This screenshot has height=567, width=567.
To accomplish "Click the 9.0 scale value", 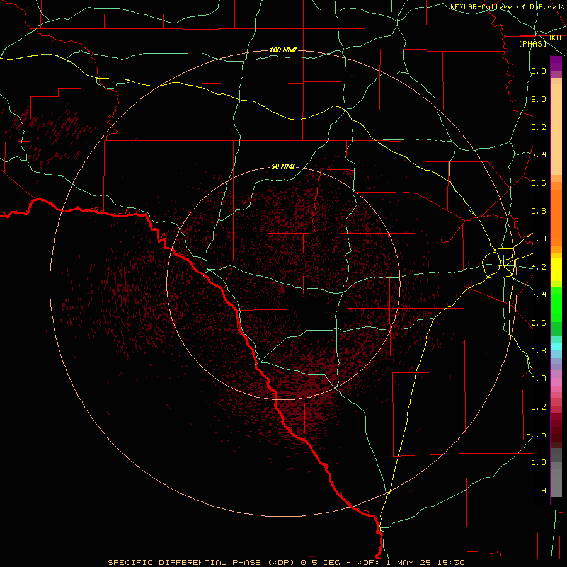I will (539, 99).
